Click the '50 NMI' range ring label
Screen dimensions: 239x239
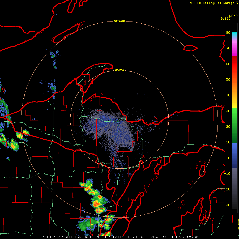[x=119, y=70]
